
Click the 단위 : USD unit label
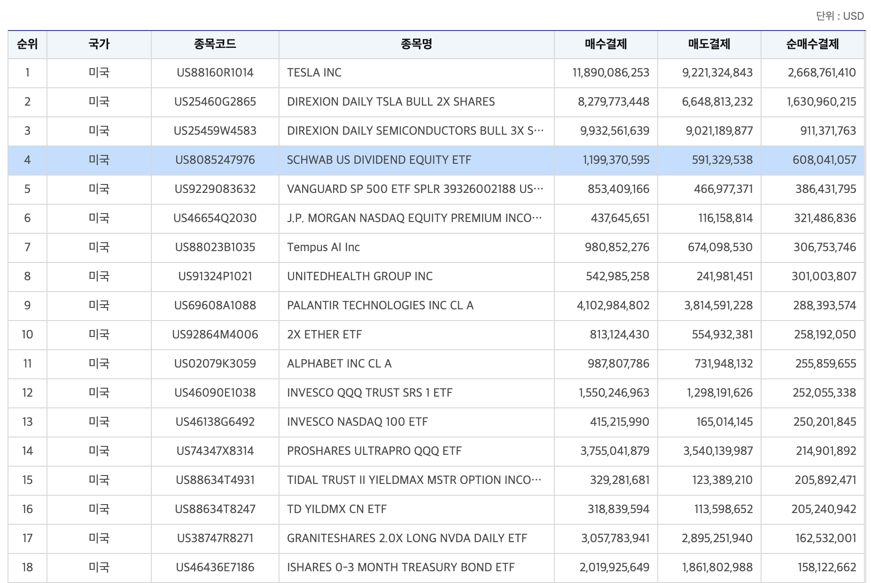(840, 16)
